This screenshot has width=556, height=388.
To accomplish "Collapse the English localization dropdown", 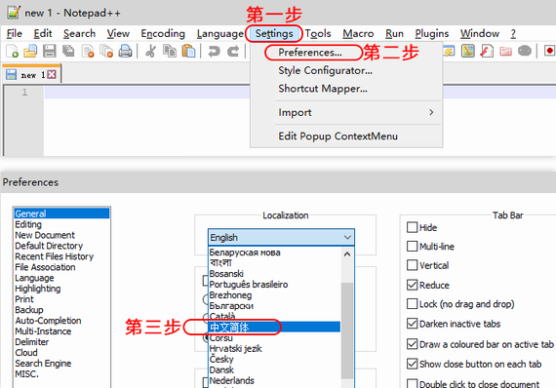I will point(347,238).
